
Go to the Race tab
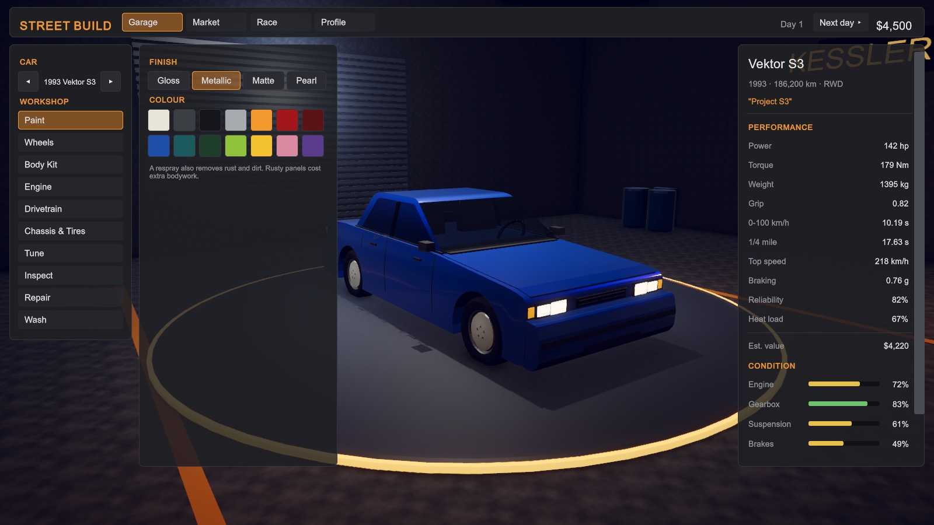click(280, 22)
